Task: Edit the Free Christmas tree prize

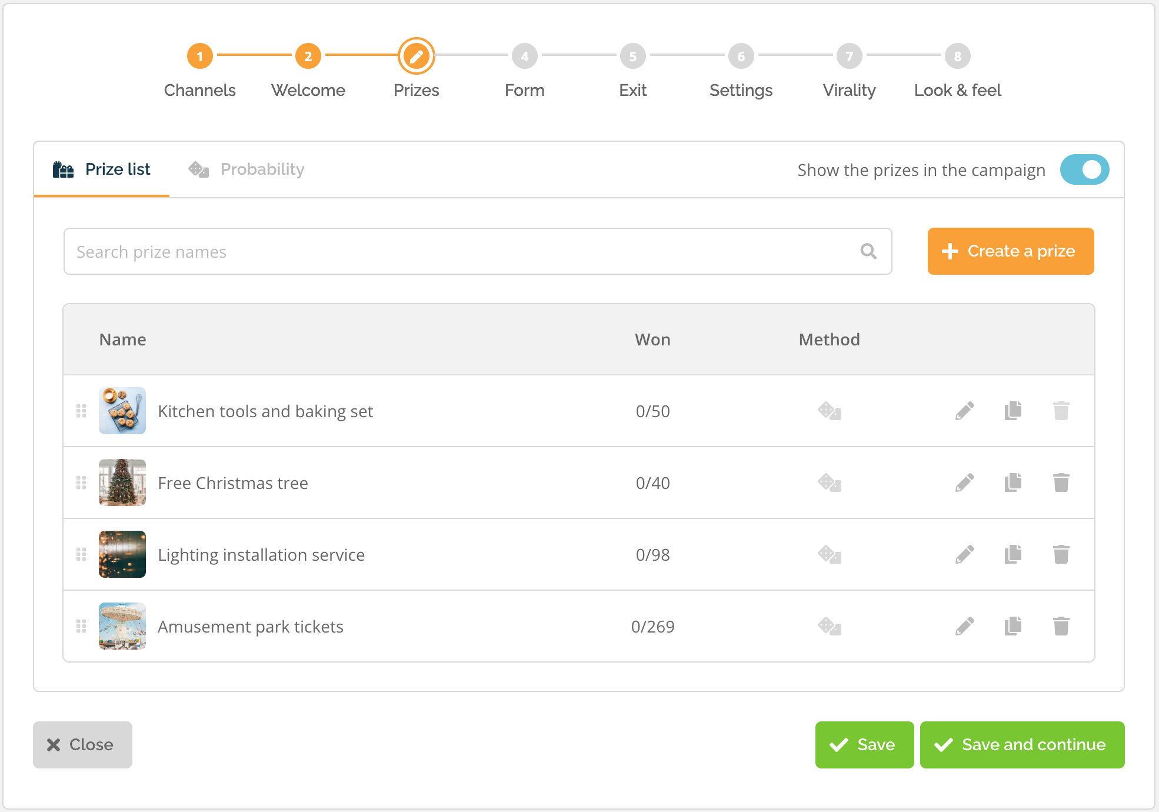Action: [x=965, y=482]
